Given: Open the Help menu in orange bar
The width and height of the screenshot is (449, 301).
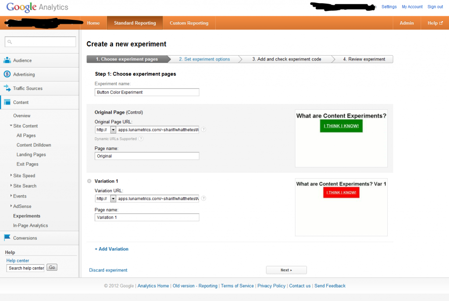Looking at the screenshot, I should (435, 23).
